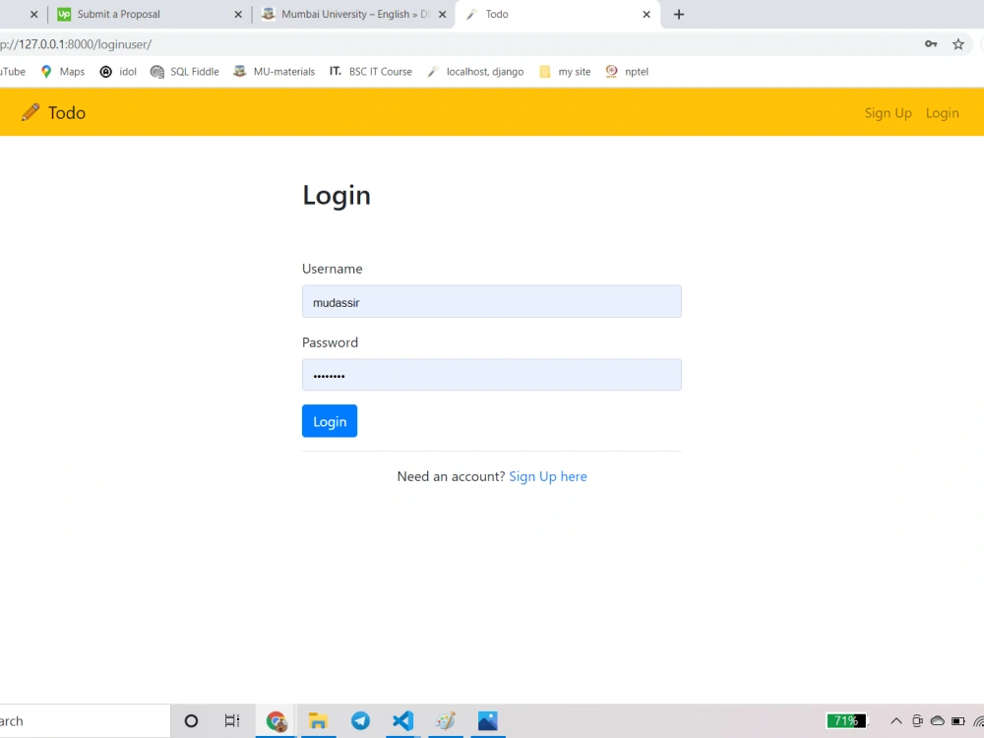This screenshot has height=738, width=984.
Task: Show hidden system tray icons
Action: [x=896, y=721]
